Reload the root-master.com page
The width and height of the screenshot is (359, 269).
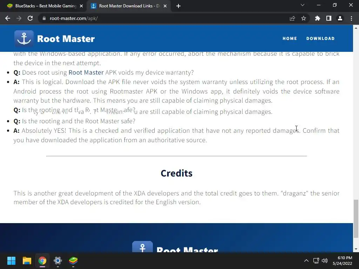pos(30,18)
